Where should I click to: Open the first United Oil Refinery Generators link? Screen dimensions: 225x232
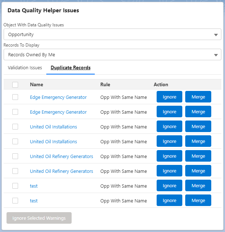tap(61, 156)
